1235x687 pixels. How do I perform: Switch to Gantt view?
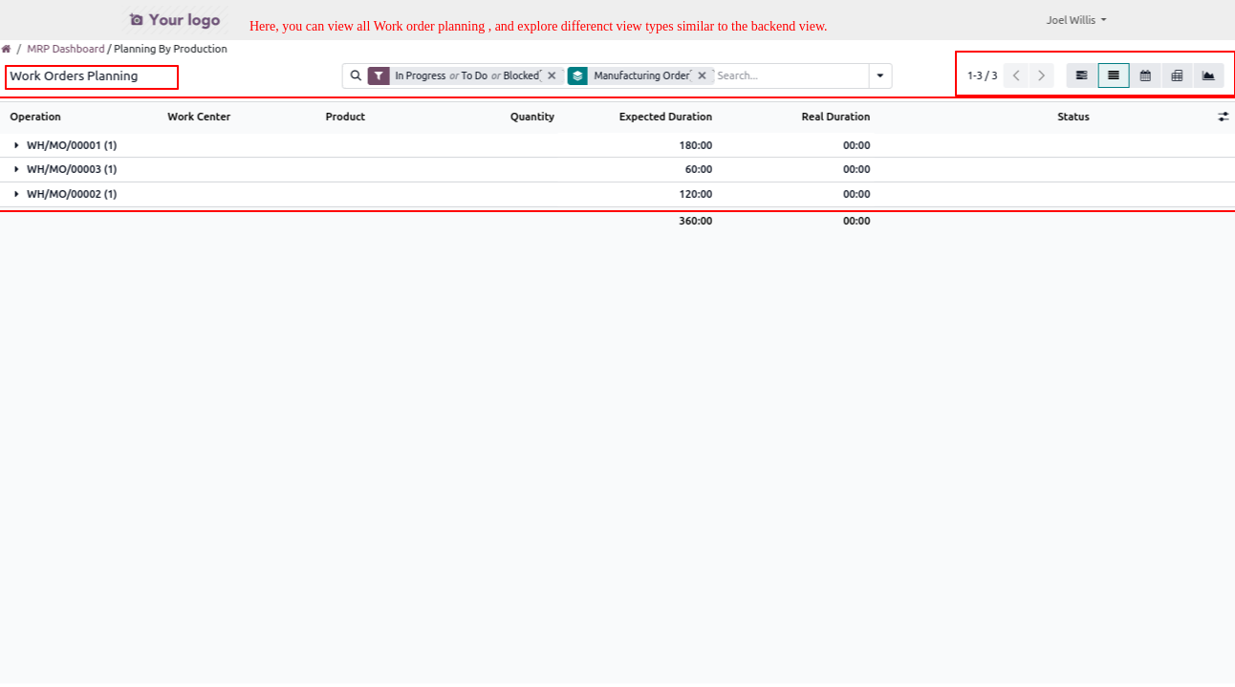coord(1081,75)
